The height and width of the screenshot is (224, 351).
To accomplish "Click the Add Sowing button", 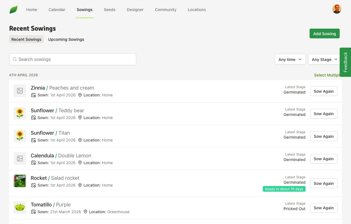I will click(324, 33).
